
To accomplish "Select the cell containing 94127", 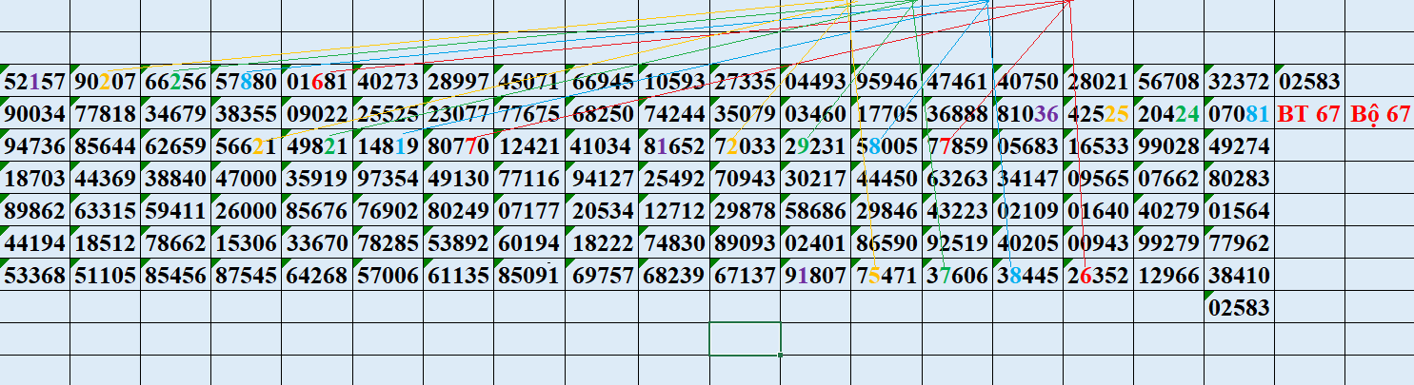I will click(x=603, y=180).
